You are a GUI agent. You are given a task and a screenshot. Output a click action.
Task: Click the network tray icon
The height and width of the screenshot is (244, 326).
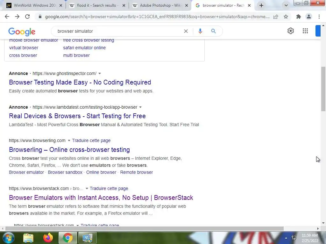pyautogui.click(x=294, y=238)
